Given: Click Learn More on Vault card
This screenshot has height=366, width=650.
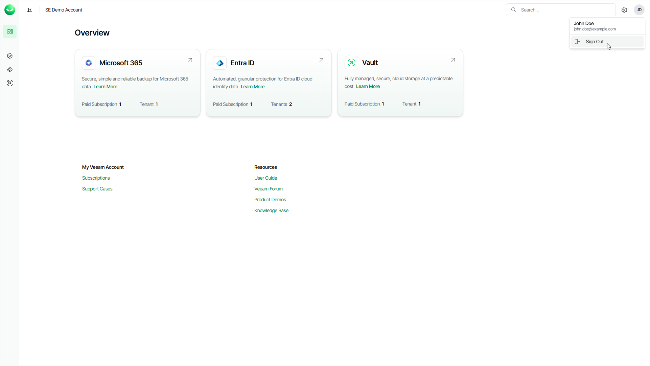Looking at the screenshot, I should click(x=368, y=86).
